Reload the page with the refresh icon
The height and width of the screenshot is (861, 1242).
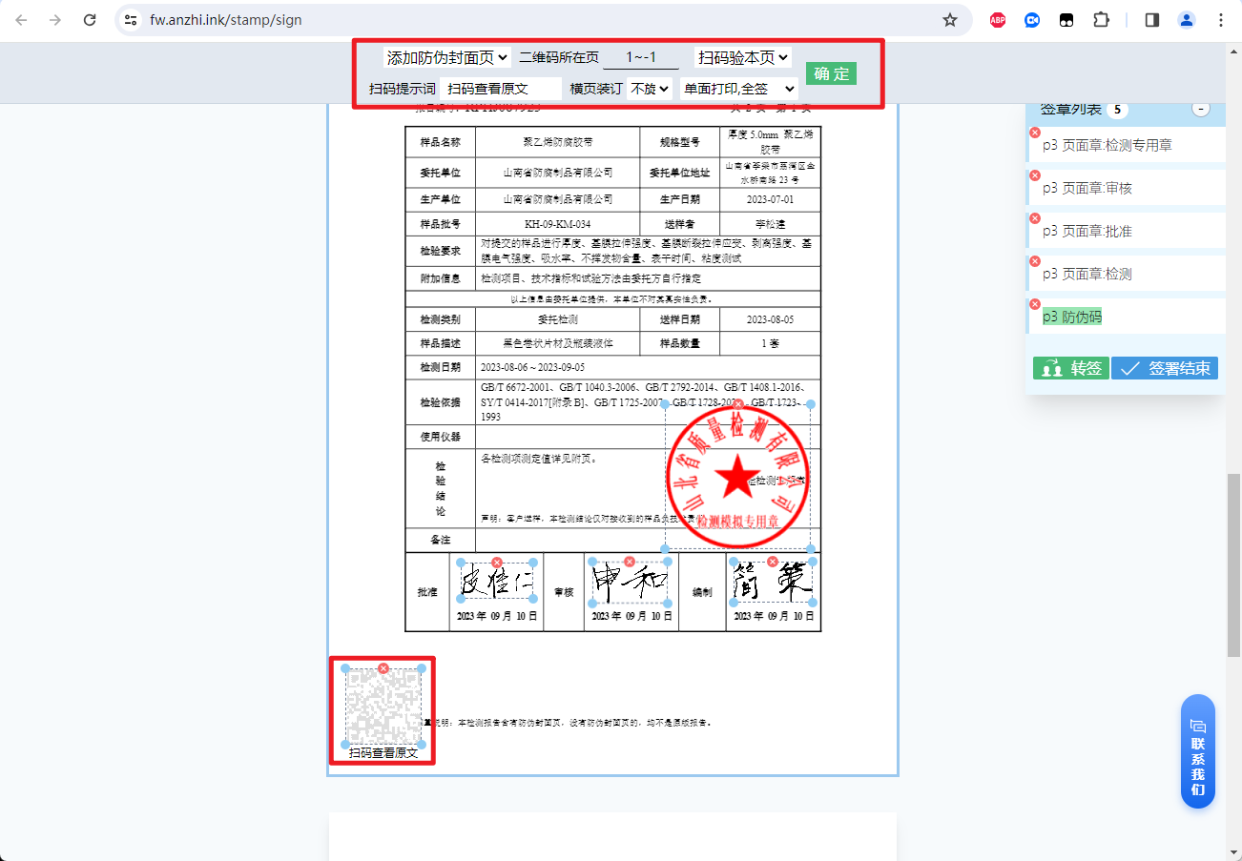[91, 19]
